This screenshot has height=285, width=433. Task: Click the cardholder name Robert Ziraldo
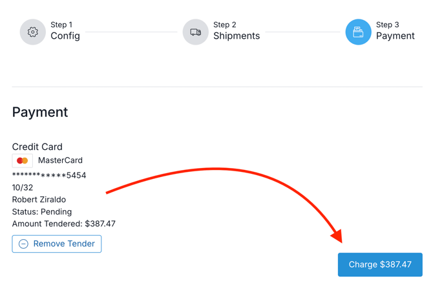[x=39, y=200]
